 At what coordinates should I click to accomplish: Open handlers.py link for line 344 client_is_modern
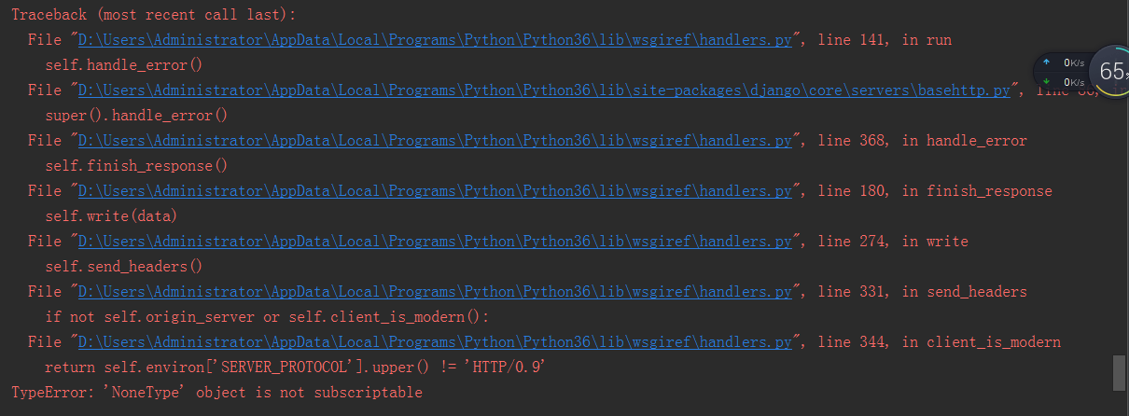pyautogui.click(x=435, y=342)
